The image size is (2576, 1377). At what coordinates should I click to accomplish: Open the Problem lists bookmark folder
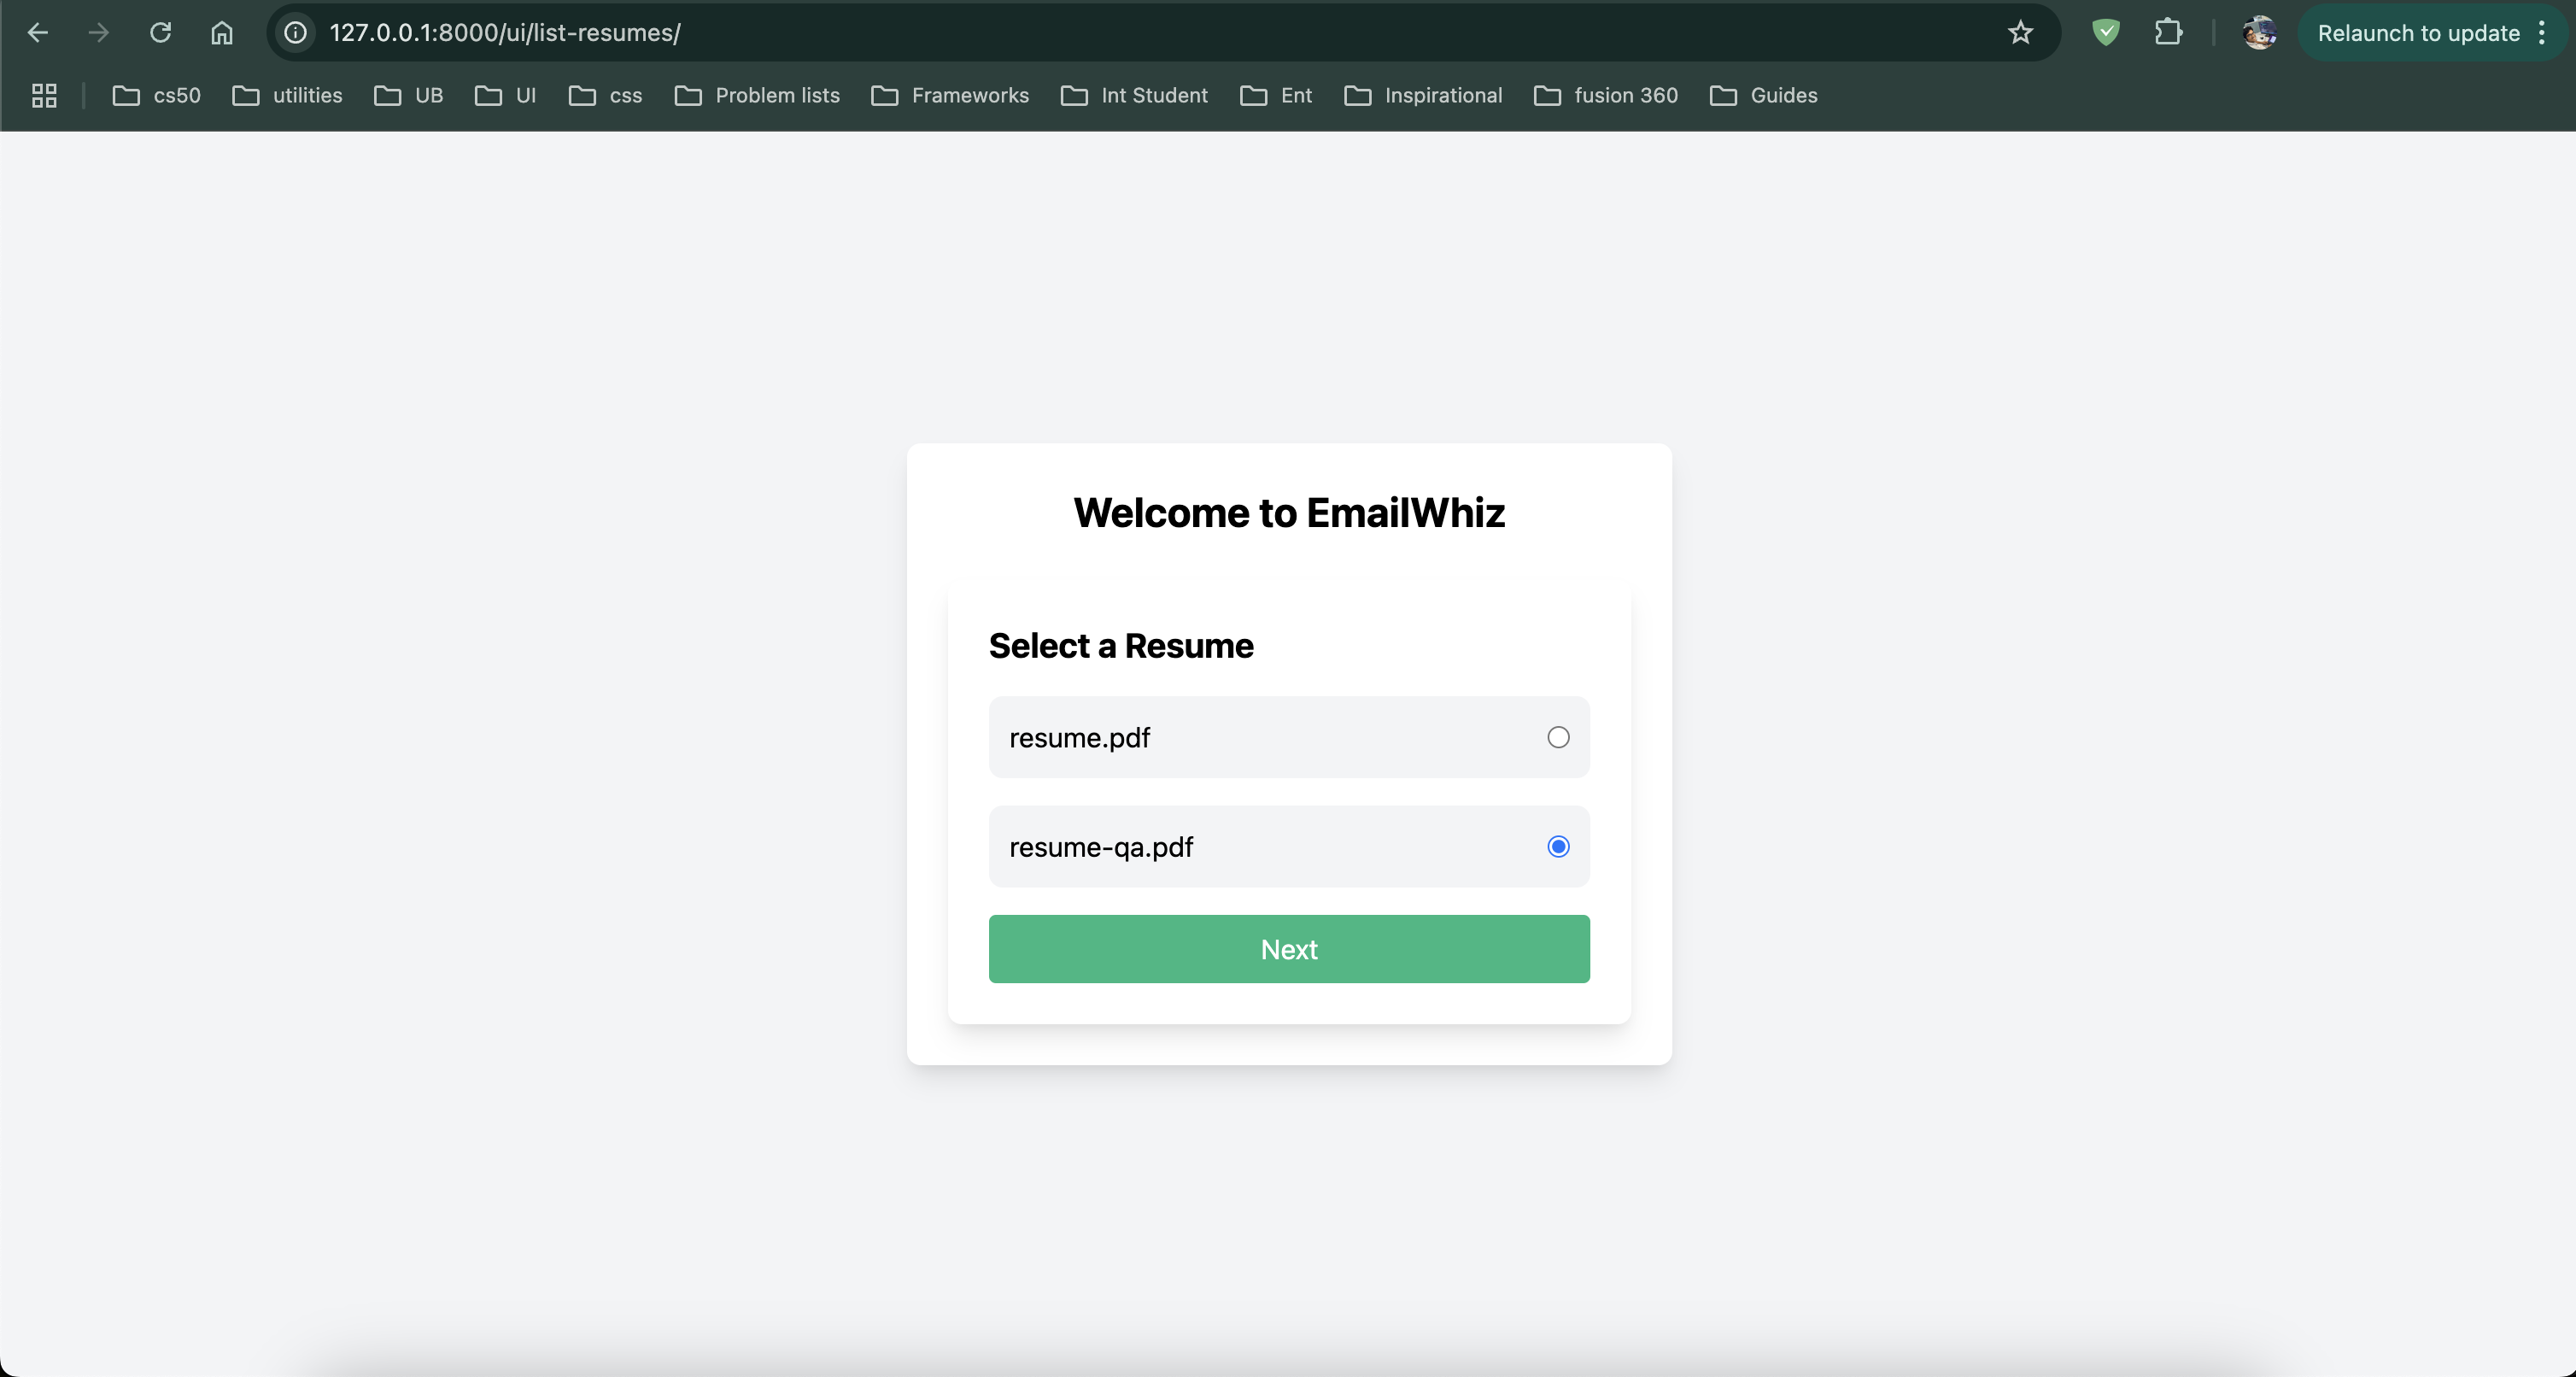[757, 96]
